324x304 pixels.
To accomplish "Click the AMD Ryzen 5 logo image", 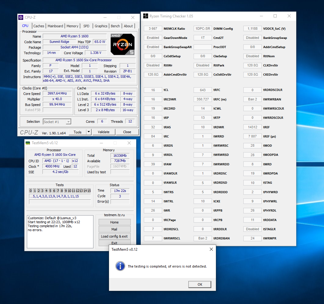I will click(122, 44).
